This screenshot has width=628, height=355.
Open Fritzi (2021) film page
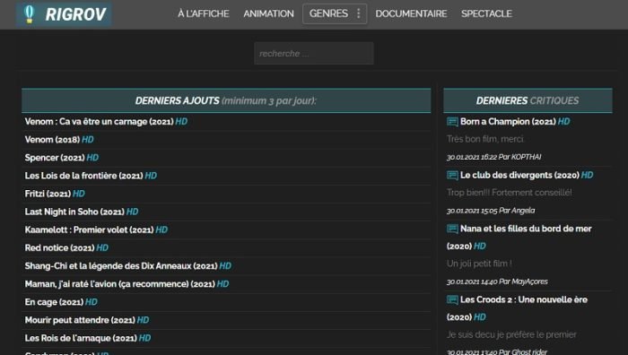click(48, 194)
